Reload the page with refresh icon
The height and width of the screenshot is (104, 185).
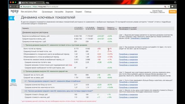coord(17,6)
